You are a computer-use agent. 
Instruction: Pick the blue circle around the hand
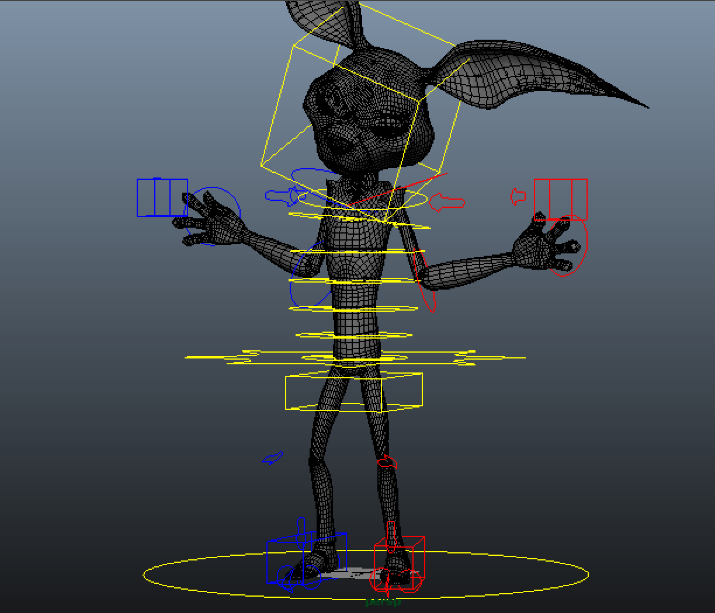pos(213,216)
